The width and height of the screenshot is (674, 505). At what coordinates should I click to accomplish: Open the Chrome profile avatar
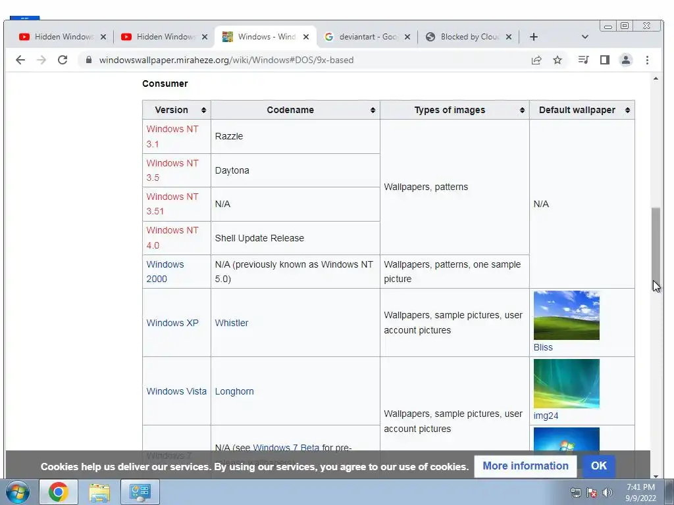pyautogui.click(x=626, y=60)
